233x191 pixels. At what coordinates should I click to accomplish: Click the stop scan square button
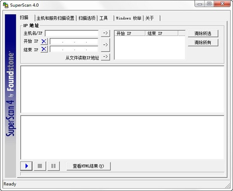click(40, 166)
